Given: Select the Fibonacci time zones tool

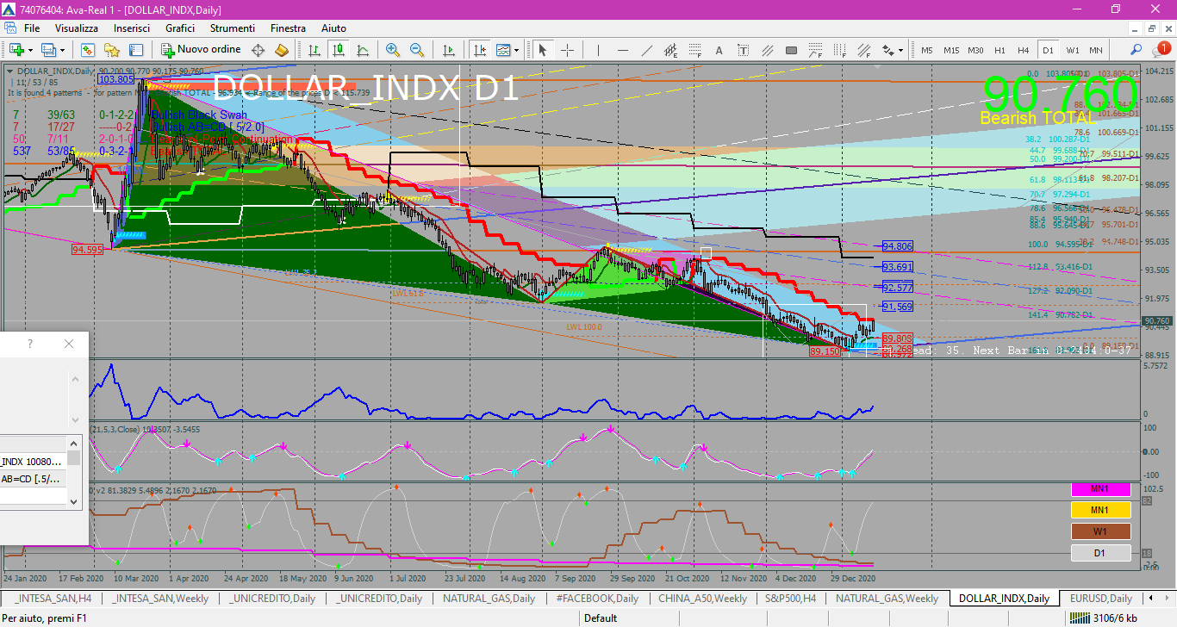Looking at the screenshot, I should tap(839, 50).
